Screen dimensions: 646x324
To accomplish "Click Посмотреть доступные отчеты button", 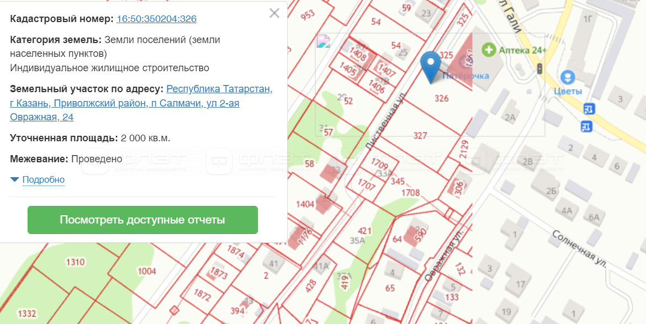I will [142, 220].
